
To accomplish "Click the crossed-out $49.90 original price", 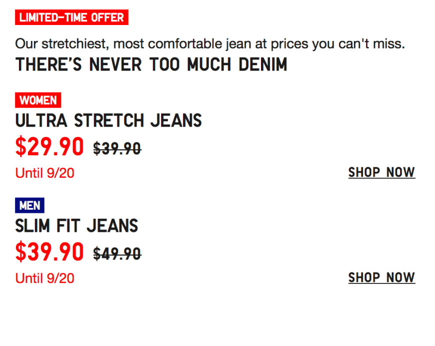I will click(117, 254).
